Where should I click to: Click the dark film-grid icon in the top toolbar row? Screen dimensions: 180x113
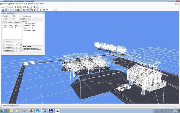25,7
